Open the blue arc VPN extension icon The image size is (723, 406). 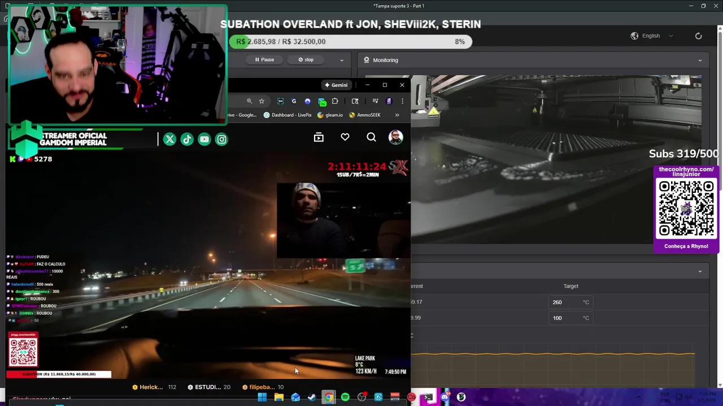[307, 101]
